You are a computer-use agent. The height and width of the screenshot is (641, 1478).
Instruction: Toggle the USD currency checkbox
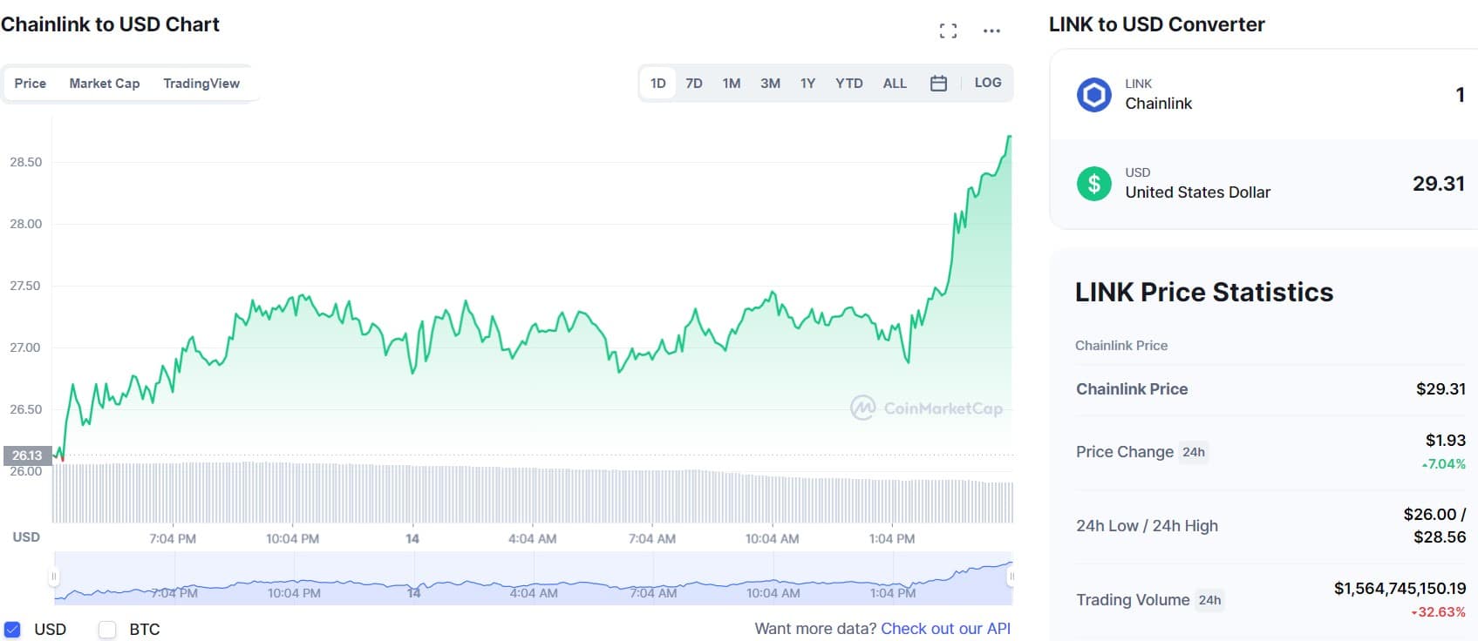(12, 629)
